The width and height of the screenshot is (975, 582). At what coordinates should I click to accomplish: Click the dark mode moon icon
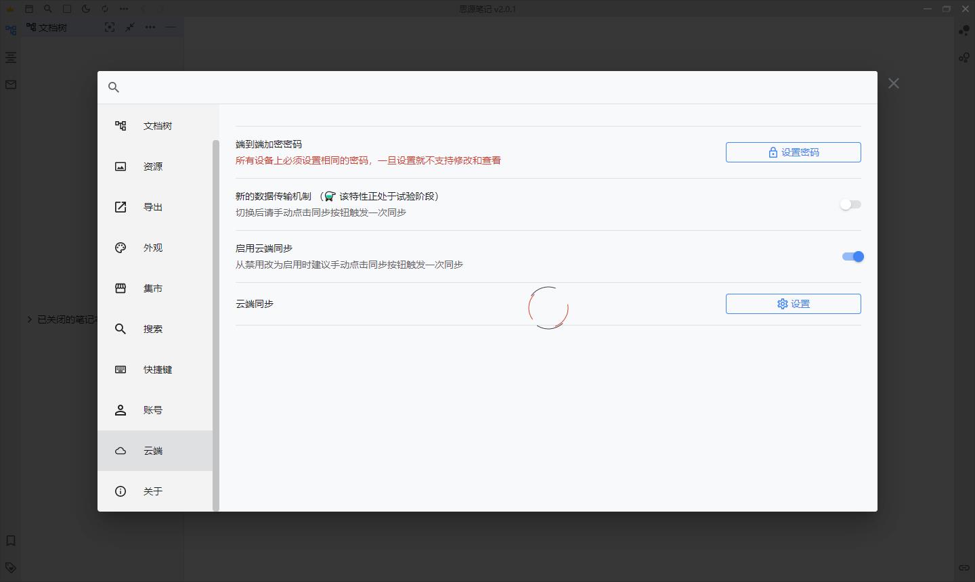(x=85, y=9)
